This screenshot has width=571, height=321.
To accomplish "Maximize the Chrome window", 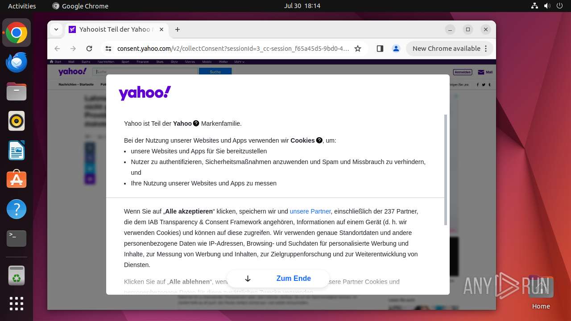I will pyautogui.click(x=468, y=29).
